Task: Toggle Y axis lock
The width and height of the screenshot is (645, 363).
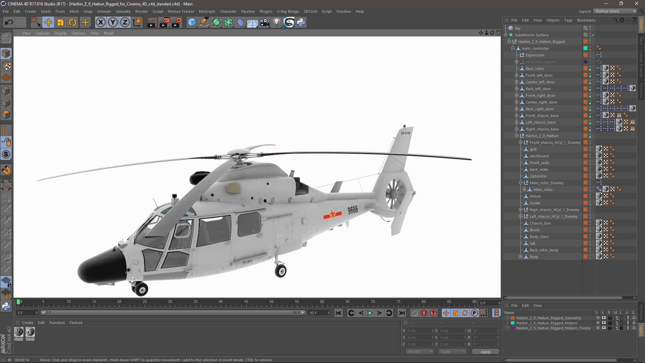Action: 113,23
